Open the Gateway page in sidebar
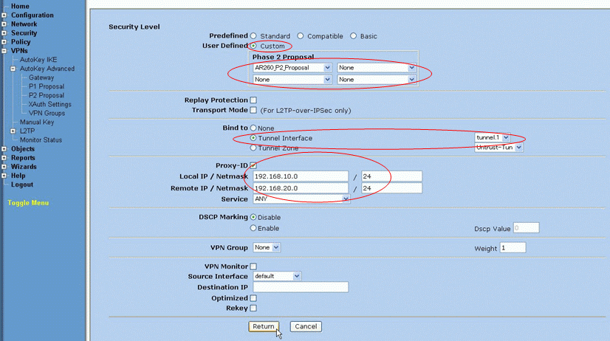Screen dimensions: 610x341 (41, 77)
